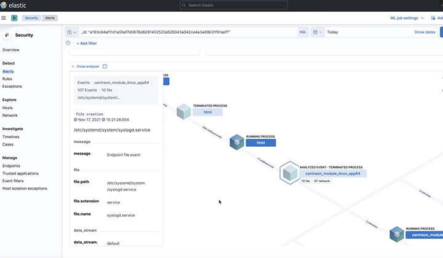Open Host isolation exceptions page
Image resolution: width=443 pixels, height=258 pixels.
[25, 189]
